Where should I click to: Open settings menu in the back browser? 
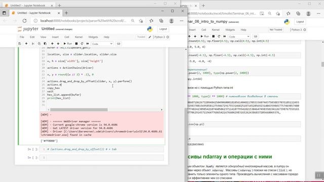pos(318,14)
